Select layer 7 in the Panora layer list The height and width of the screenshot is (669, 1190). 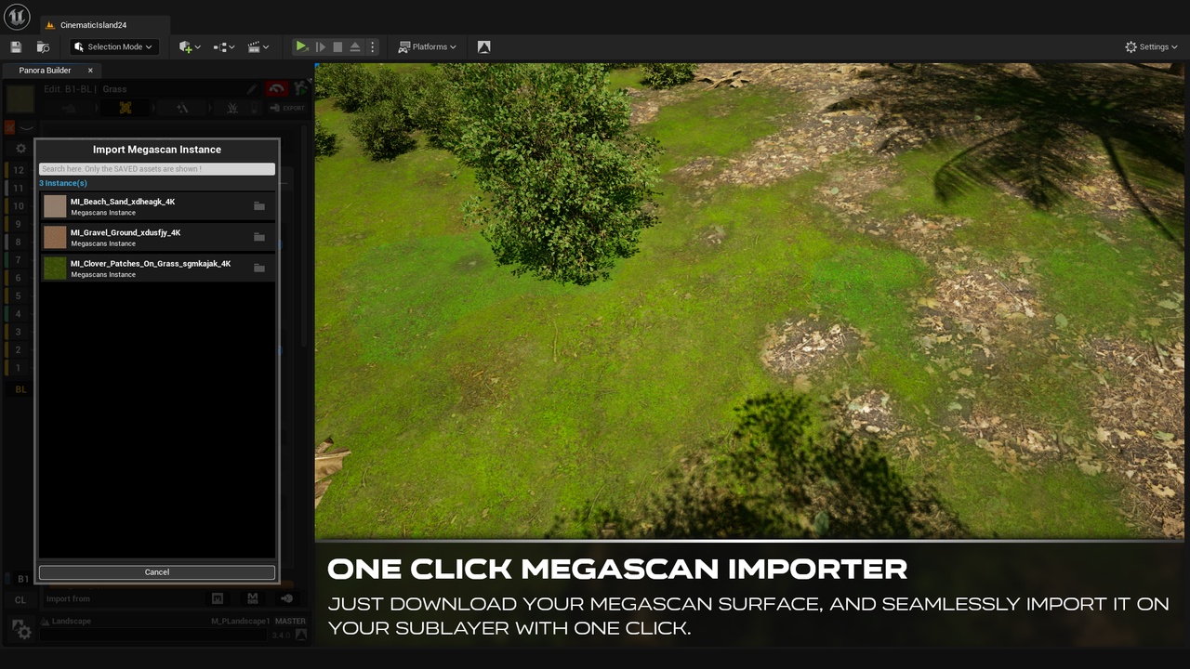(19, 260)
